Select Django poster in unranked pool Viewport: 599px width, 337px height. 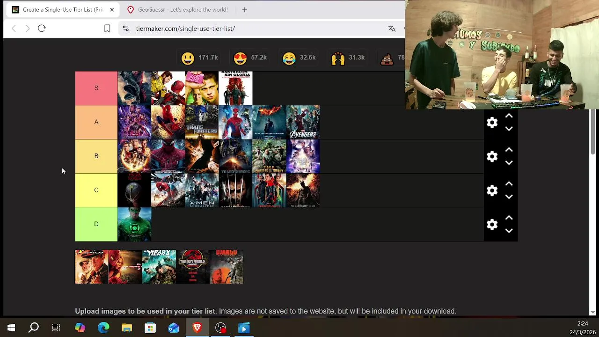(x=226, y=267)
